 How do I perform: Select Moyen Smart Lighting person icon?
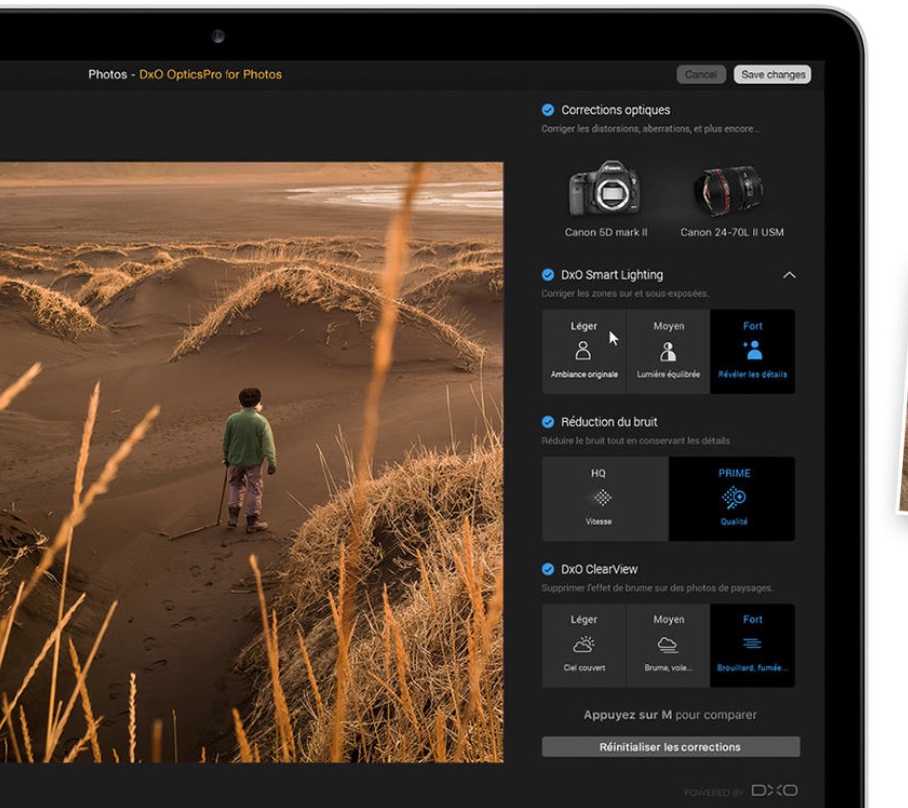(668, 351)
